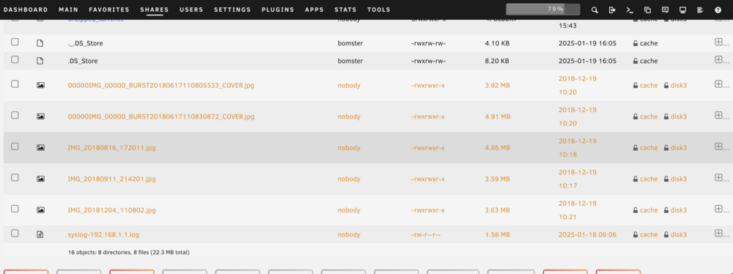Click cache link in IMG_20180911_214201.jpg row
733x274 pixels.
(x=649, y=179)
